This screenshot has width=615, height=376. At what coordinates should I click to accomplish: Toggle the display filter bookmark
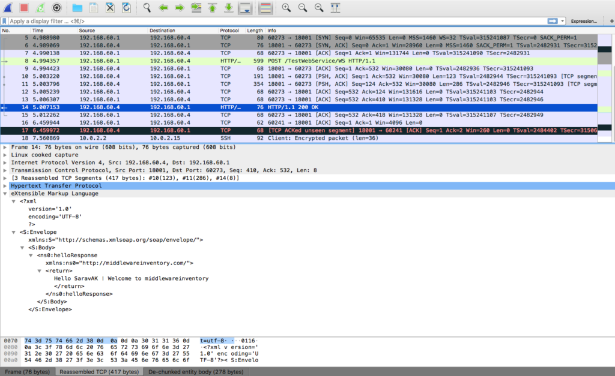5,20
